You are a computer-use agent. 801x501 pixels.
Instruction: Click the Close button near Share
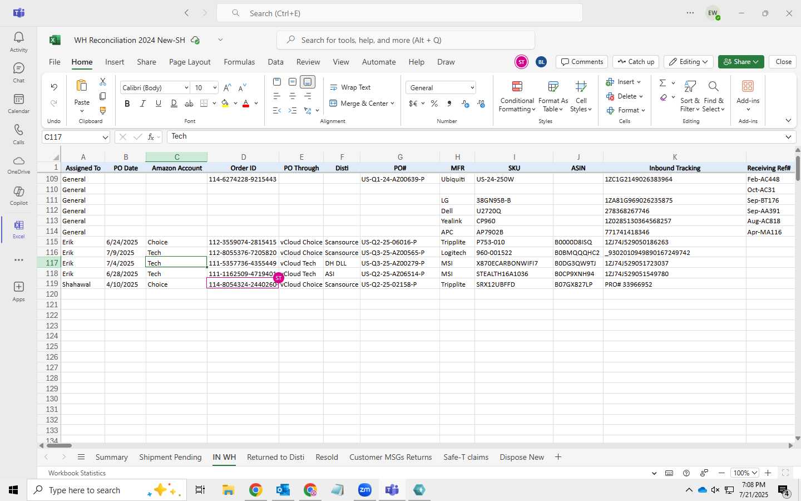pyautogui.click(x=783, y=62)
